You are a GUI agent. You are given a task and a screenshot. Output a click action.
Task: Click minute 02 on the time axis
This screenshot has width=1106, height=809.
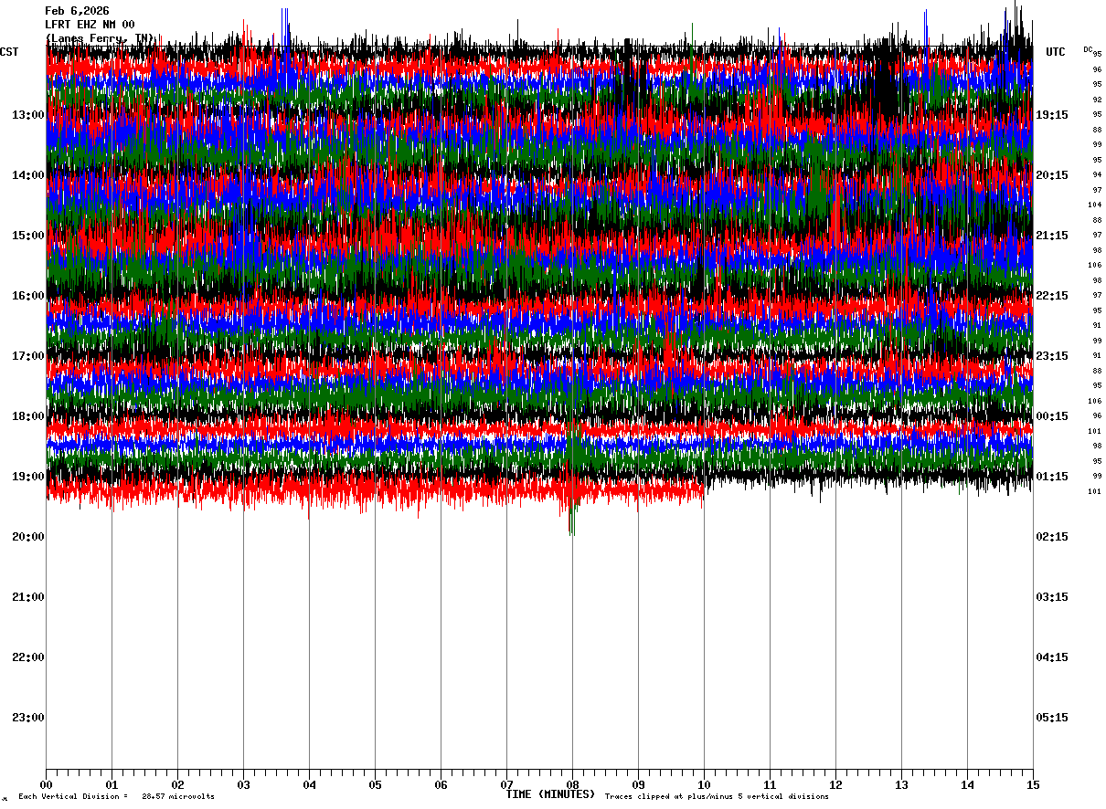(x=177, y=784)
